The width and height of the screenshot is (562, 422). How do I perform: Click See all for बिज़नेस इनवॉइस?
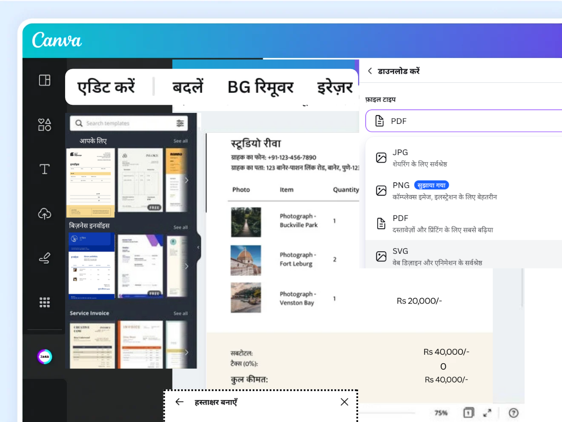(181, 227)
